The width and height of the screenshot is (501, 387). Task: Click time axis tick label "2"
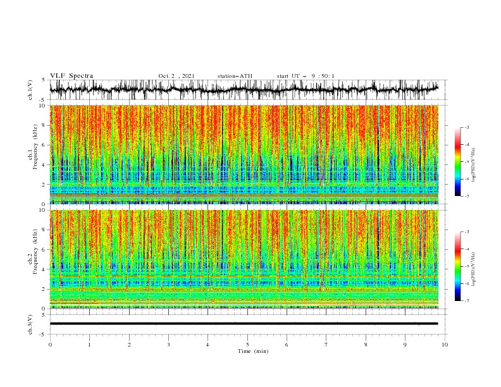[129, 345]
